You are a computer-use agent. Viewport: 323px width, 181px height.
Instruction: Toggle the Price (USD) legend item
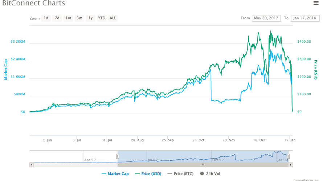coord(148,174)
